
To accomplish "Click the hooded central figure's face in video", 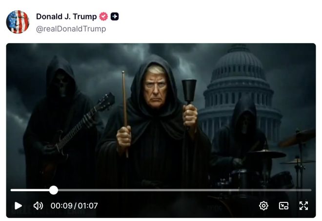I will (156, 89).
